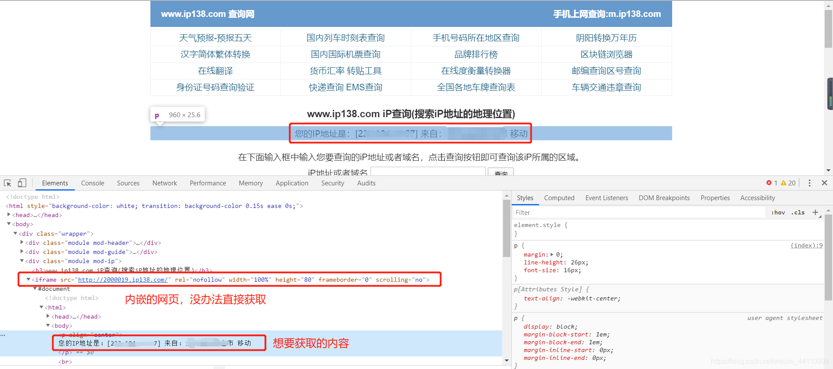Open 快递查询 EMS查询 link
Image resolution: width=833 pixels, height=369 pixels.
coord(346,87)
